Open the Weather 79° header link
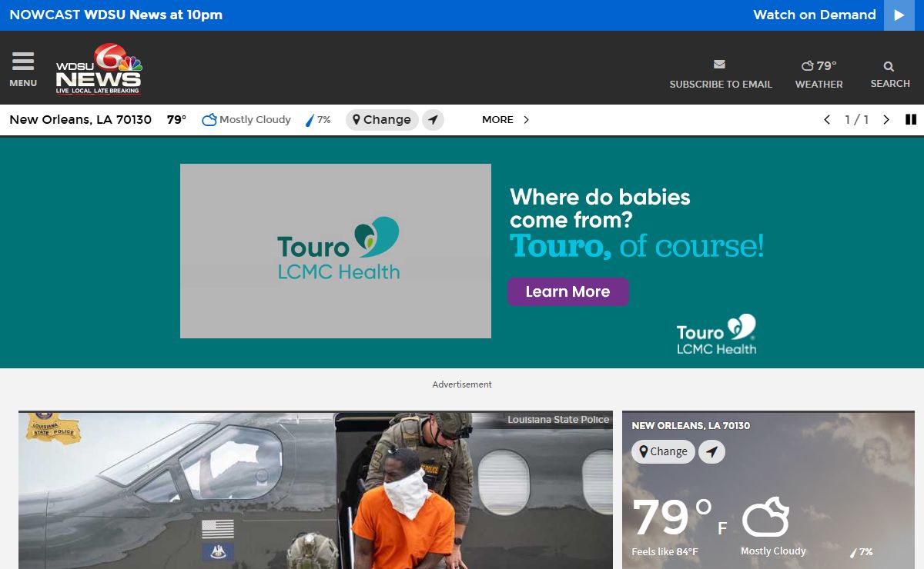Screen dimensions: 924x569 [x=819, y=74]
